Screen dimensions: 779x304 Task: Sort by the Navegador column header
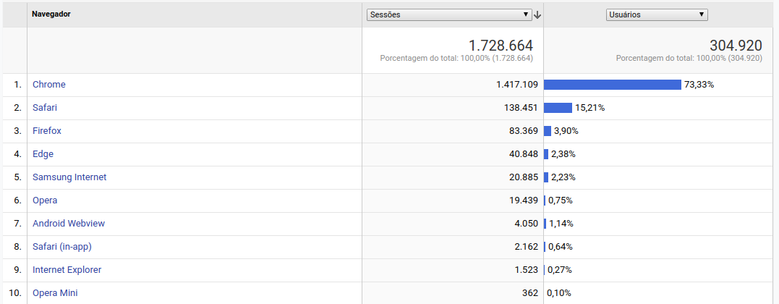(x=51, y=14)
